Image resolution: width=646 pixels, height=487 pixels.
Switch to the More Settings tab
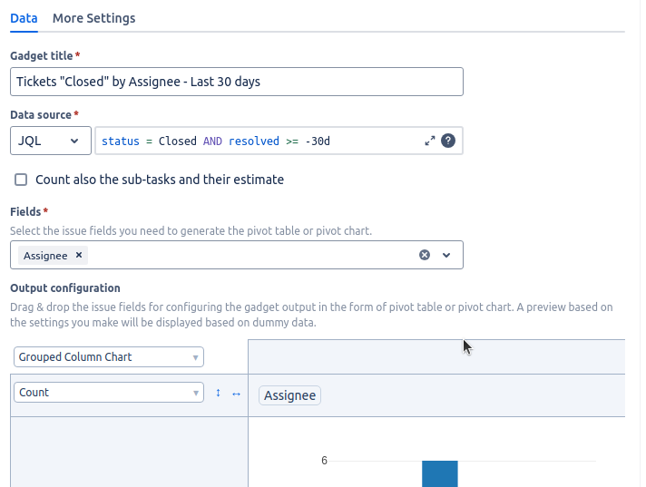click(x=94, y=18)
